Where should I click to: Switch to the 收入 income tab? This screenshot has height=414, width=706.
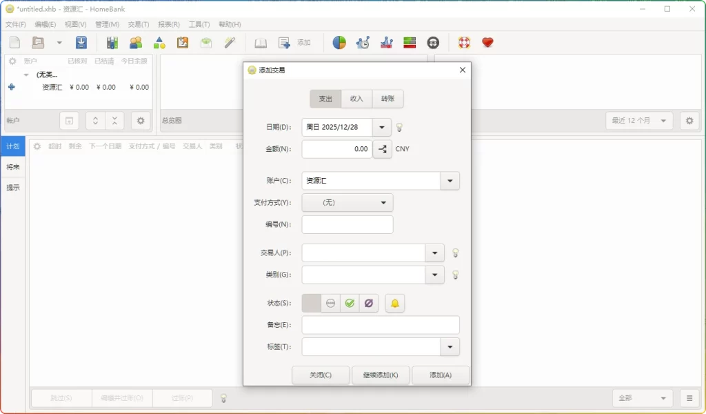[356, 99]
